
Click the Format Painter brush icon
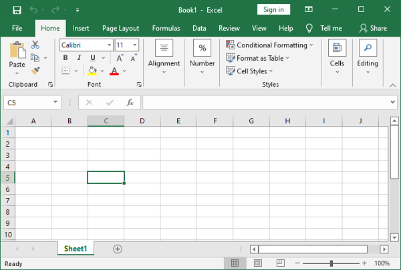35,70
